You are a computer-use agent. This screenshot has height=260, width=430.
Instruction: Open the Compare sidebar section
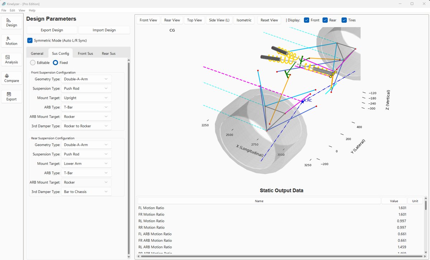click(x=11, y=78)
